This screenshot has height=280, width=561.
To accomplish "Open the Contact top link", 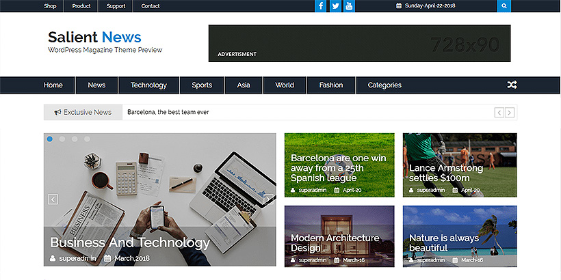I will pyautogui.click(x=151, y=6).
